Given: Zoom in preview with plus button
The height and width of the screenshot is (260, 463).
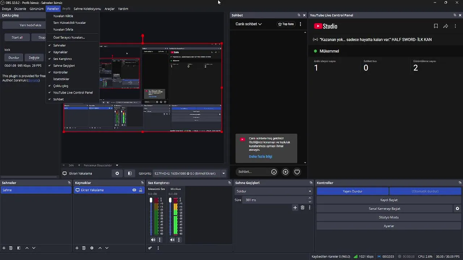Looking at the screenshot, I should 79,165.
